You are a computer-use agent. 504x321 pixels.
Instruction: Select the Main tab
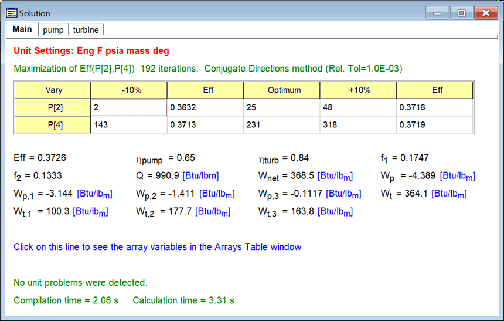pos(22,29)
